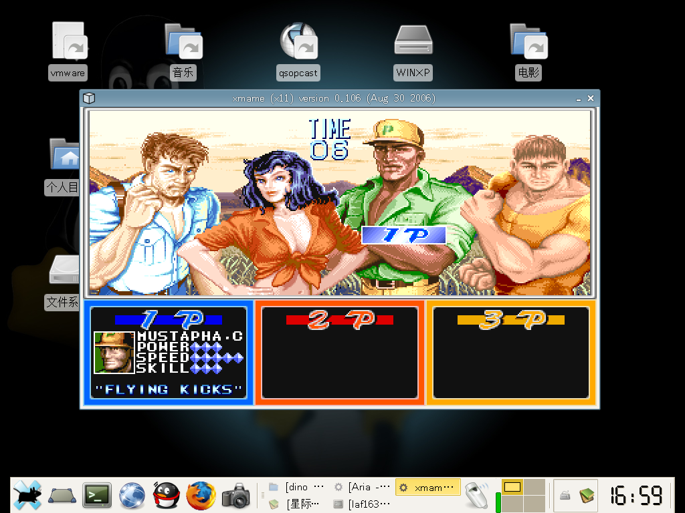Image resolution: width=685 pixels, height=513 pixels.
Task: Minimize the xmame window
Action: pyautogui.click(x=579, y=99)
